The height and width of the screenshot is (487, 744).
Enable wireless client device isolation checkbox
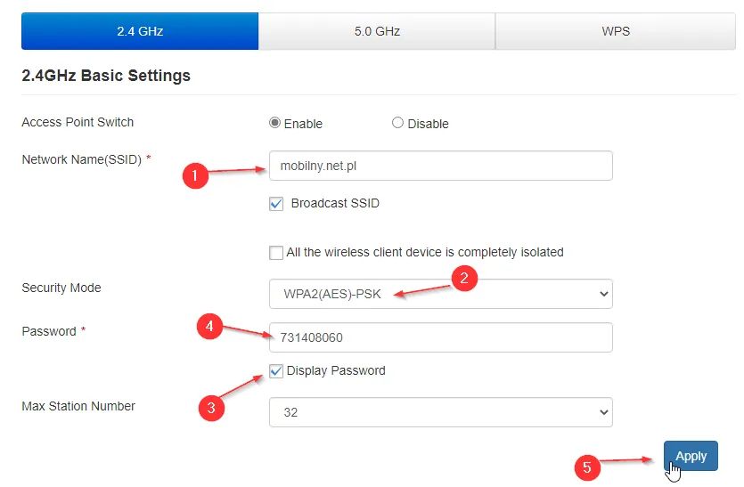pyautogui.click(x=276, y=253)
